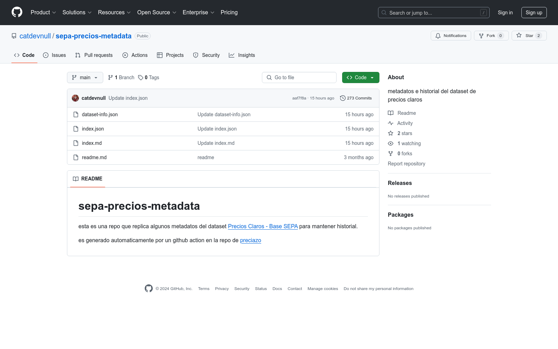The image size is (558, 349).
Task: Expand the Open Source menu
Action: tap(157, 12)
